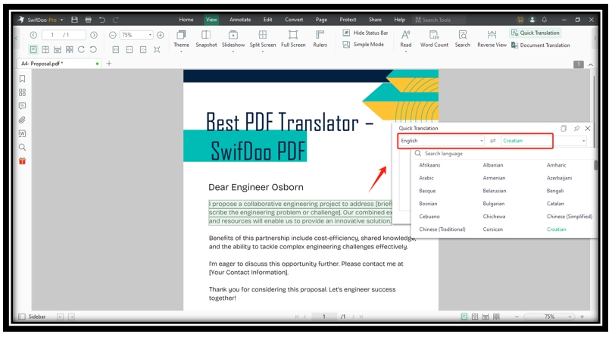Open the bookmarks panel in sidebar

coord(22,79)
